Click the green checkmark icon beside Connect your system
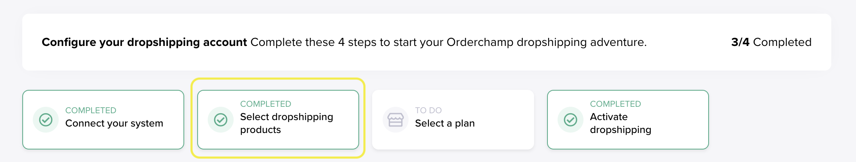 (x=46, y=120)
